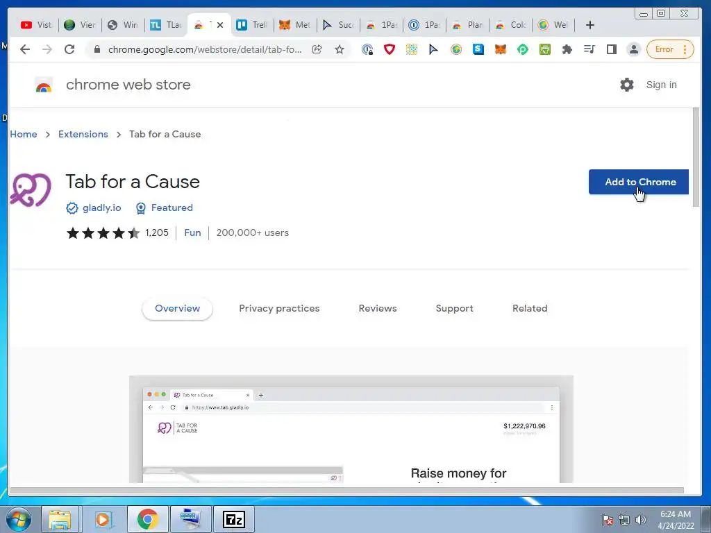Open the Windows Start menu
The width and height of the screenshot is (711, 533).
(19, 519)
